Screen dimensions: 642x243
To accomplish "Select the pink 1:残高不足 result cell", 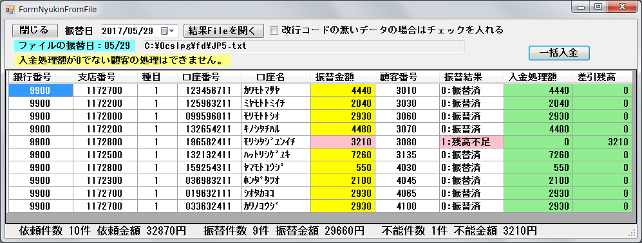I will 471,142.
